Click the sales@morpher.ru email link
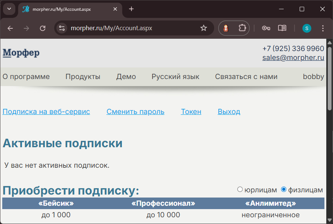The image size is (333, 224). (x=293, y=58)
